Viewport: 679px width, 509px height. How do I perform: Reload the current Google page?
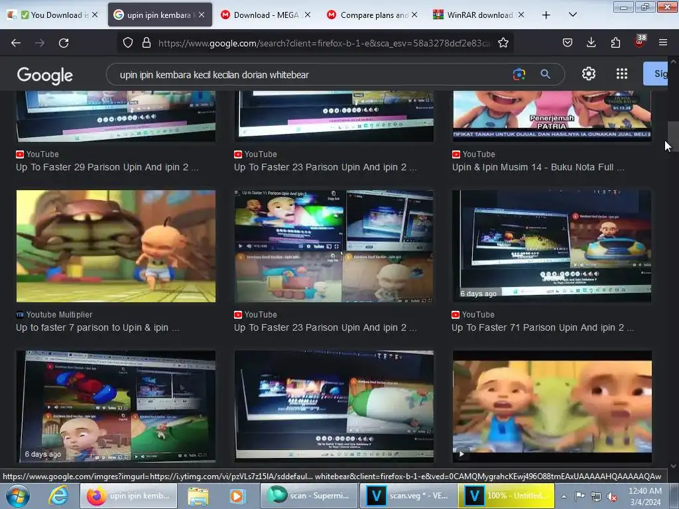tap(64, 43)
